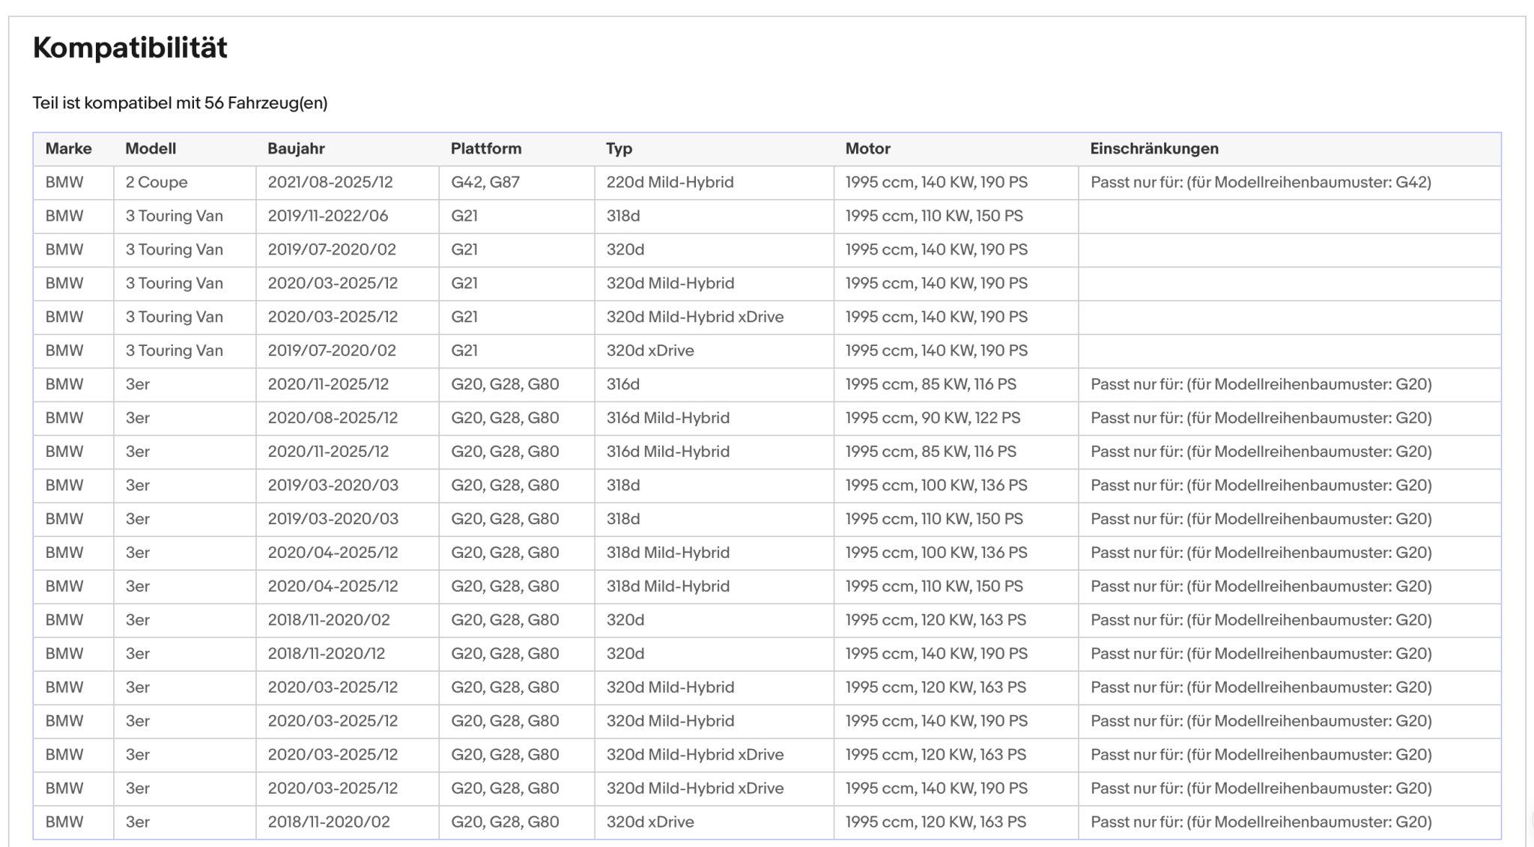Select '318d' in the 3 Touring Van row

tap(623, 216)
